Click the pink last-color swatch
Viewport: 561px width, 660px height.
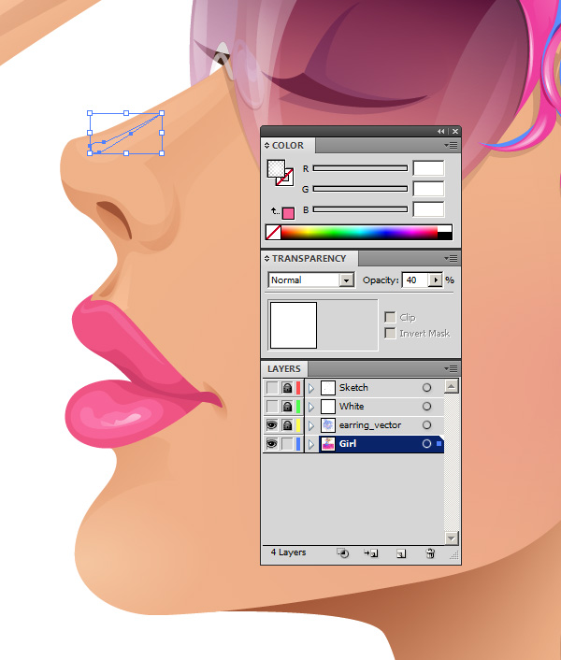coord(288,213)
